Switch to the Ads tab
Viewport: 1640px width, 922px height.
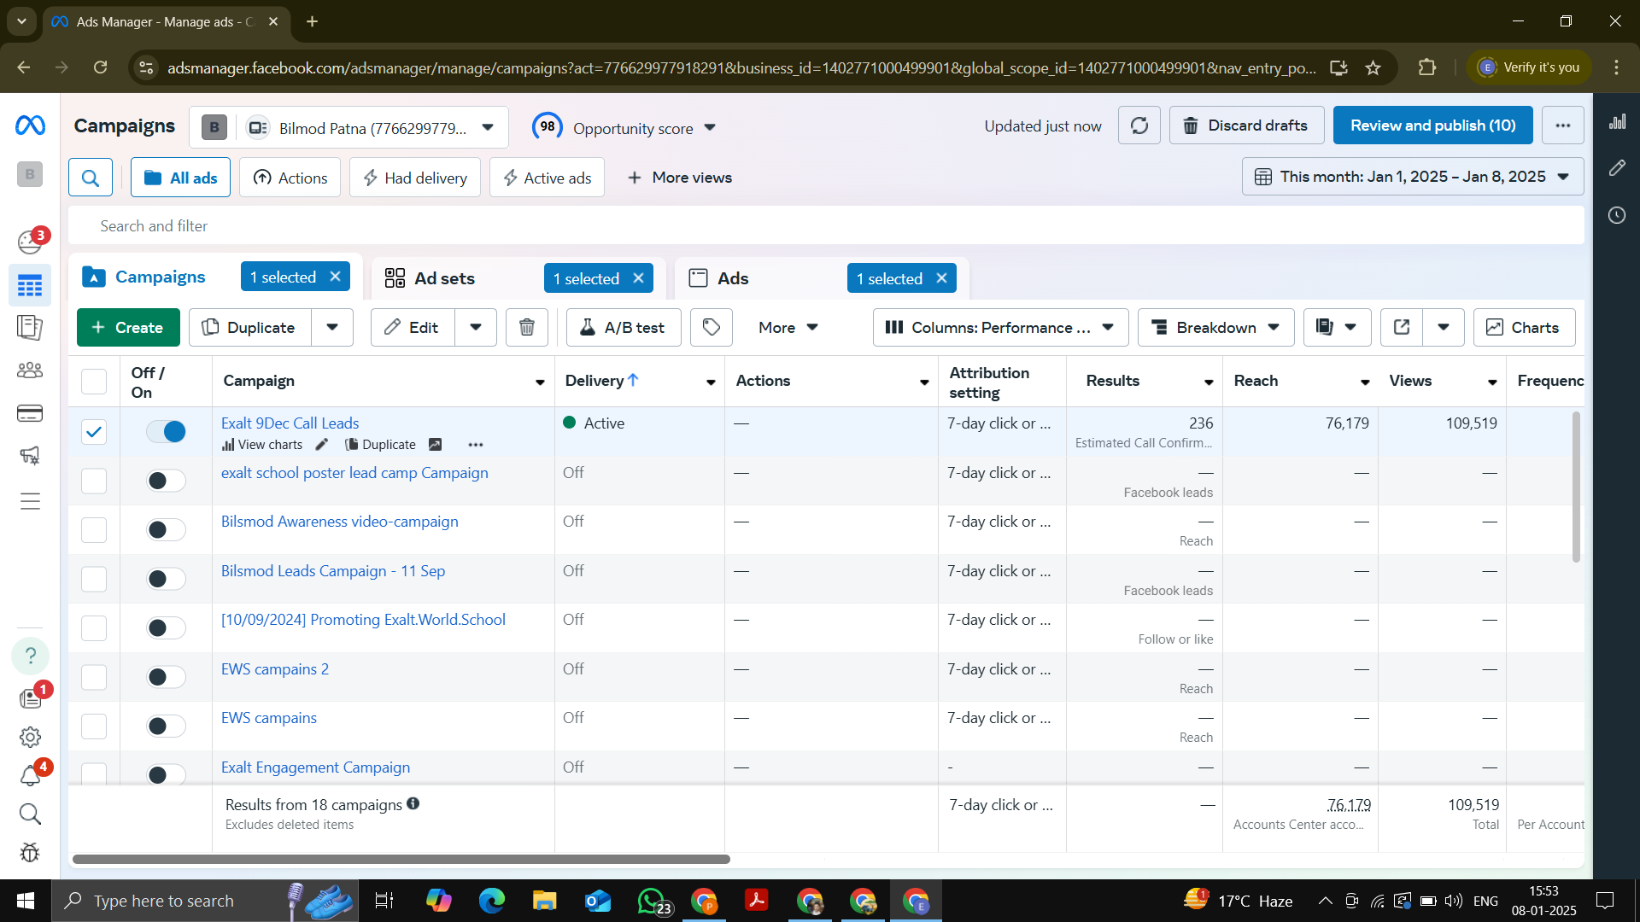pos(733,279)
